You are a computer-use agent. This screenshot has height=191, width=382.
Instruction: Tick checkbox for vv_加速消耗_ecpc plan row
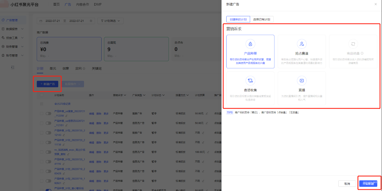click(x=42, y=152)
